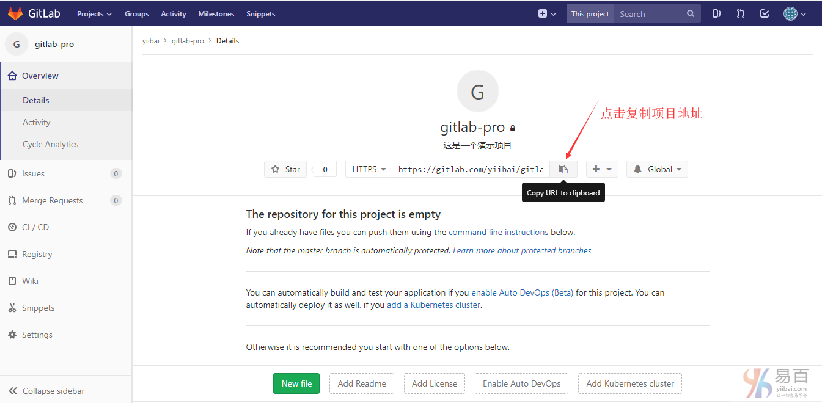The image size is (822, 403).
Task: Open project Settings gear in sidebar
Action: pos(37,335)
